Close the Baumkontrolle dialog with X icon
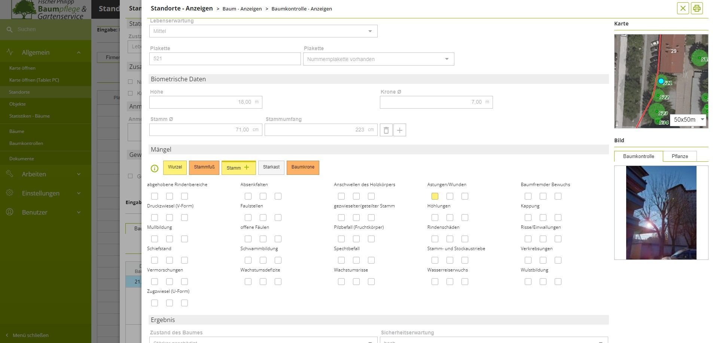This screenshot has height=343, width=713. click(683, 8)
